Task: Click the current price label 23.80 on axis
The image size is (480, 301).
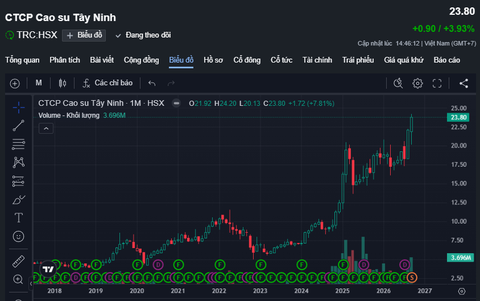Action: (x=458, y=117)
